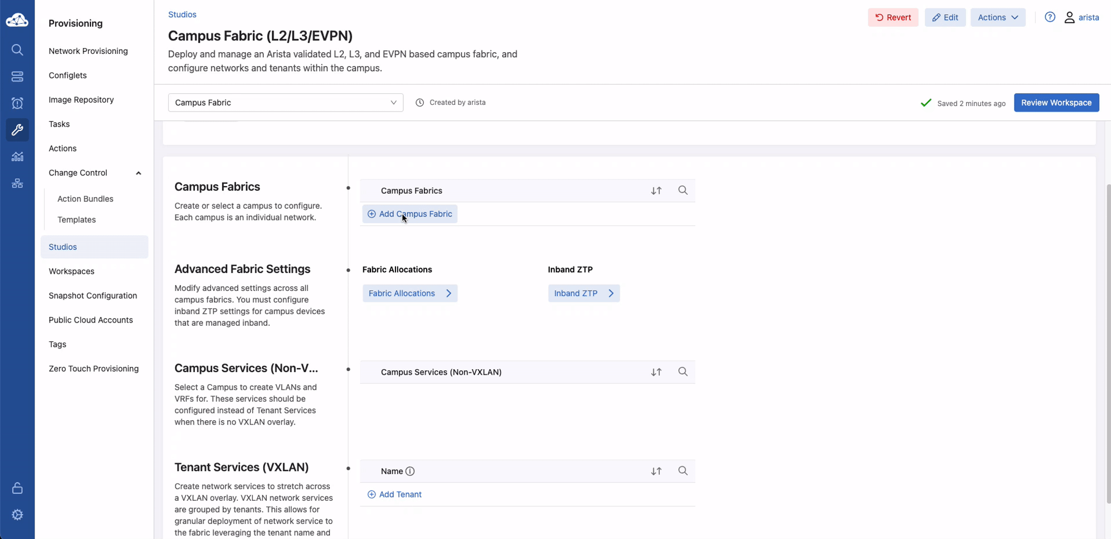The image size is (1111, 539).
Task: Select Workspaces in the Provisioning menu
Action: pos(72,271)
